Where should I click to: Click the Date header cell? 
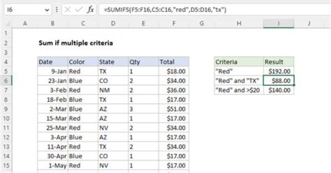point(53,62)
